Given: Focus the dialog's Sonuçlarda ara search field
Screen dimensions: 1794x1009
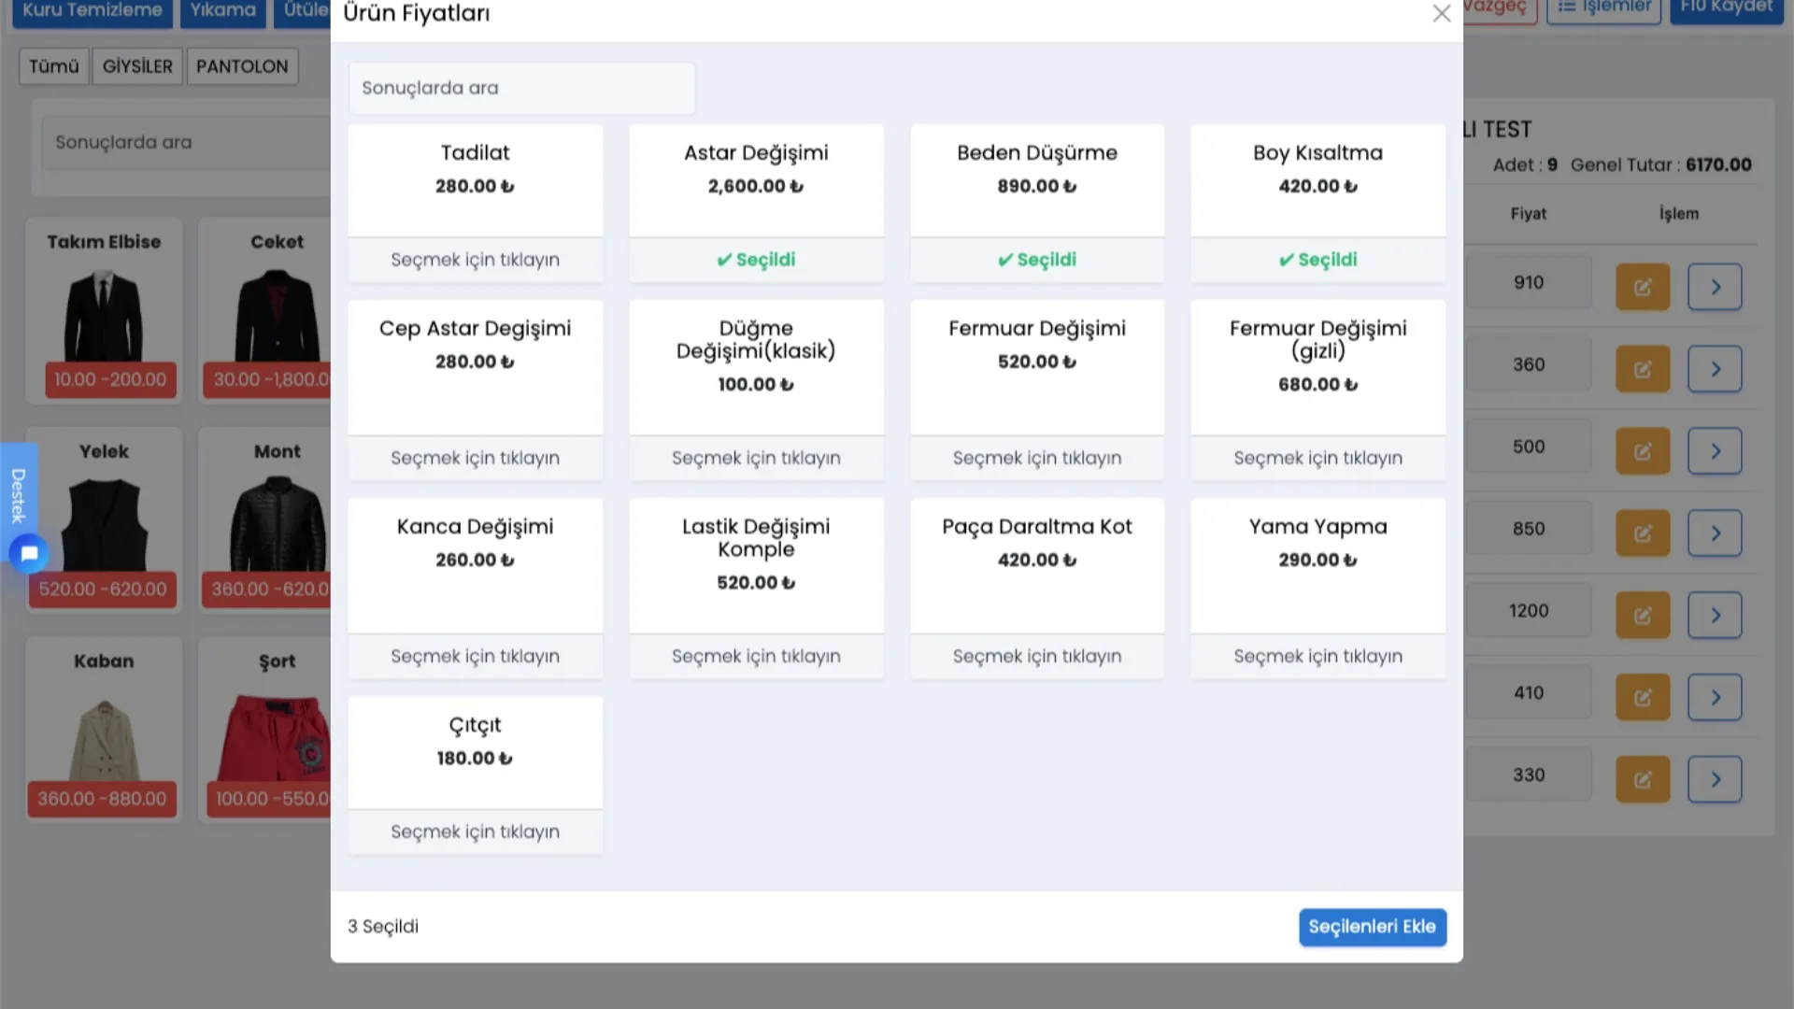Looking at the screenshot, I should (x=521, y=88).
